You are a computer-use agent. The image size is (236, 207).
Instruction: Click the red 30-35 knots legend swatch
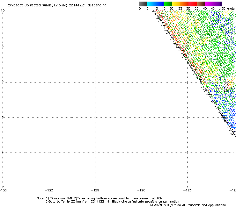193,4
